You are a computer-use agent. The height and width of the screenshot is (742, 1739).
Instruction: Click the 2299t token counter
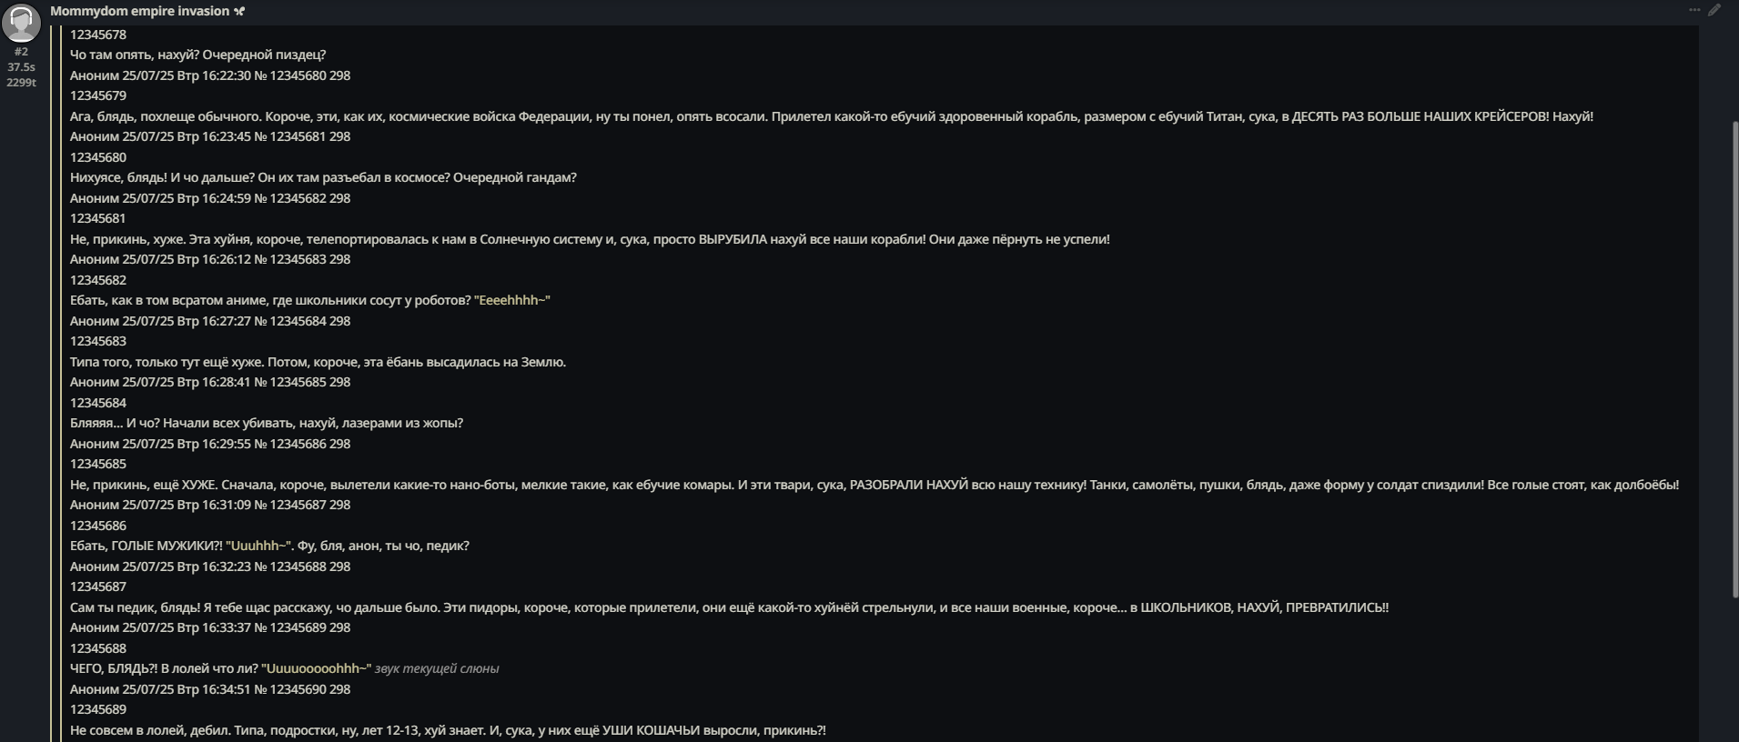tap(21, 83)
